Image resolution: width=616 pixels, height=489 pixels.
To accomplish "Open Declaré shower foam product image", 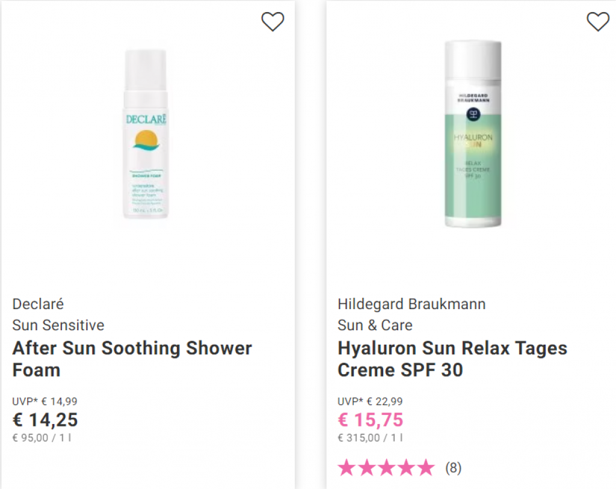I will [146, 134].
